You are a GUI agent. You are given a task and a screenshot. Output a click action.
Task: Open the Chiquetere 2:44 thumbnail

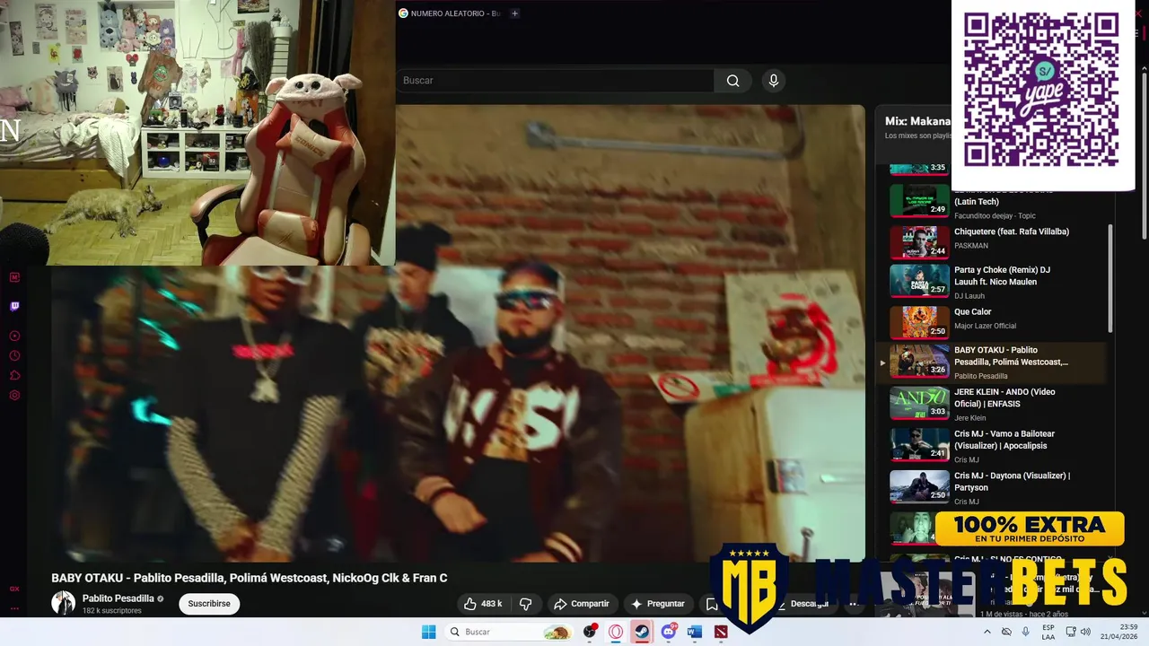pyautogui.click(x=919, y=241)
